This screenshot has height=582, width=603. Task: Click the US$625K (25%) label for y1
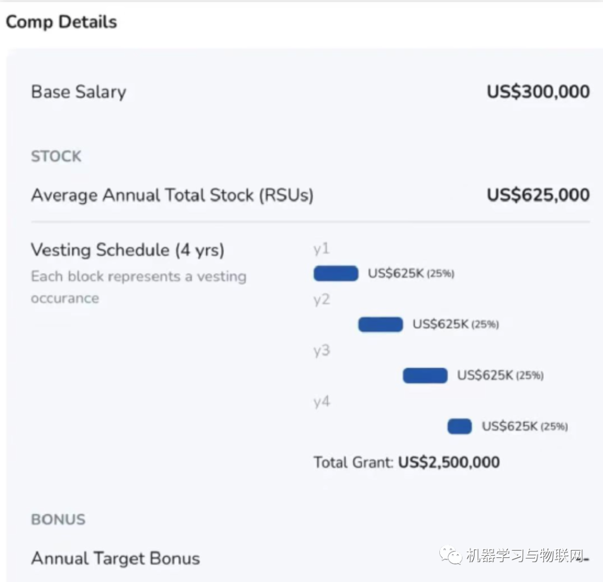tap(411, 274)
